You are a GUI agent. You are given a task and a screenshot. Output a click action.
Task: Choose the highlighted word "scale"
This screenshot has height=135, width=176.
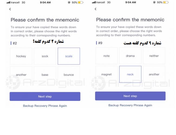tap(69, 56)
